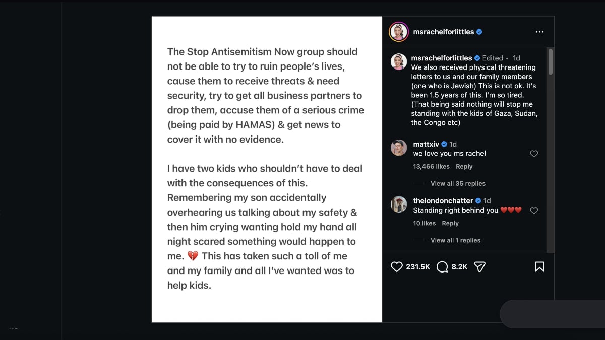Reply to mattxiv's comment
Viewport: 605px width, 340px height.
pos(464,167)
